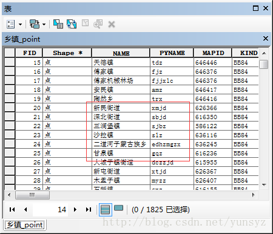
Task: Click the Clear Selection icon
Action: pos(85,23)
